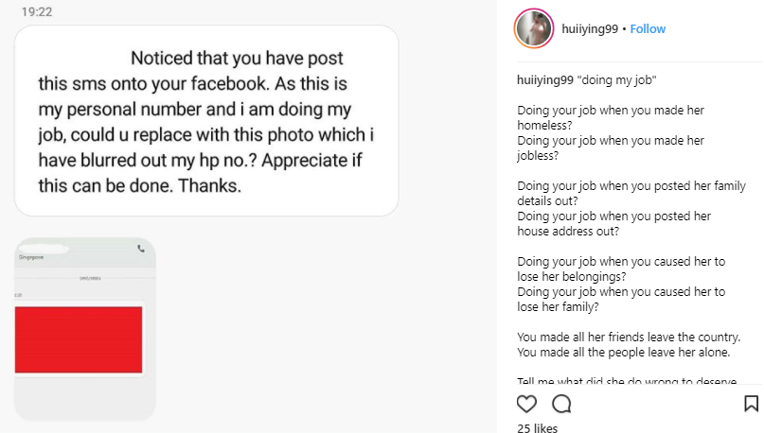The image size is (764, 433).
Task: Open the huiiying99 profile avatar
Action: [533, 28]
